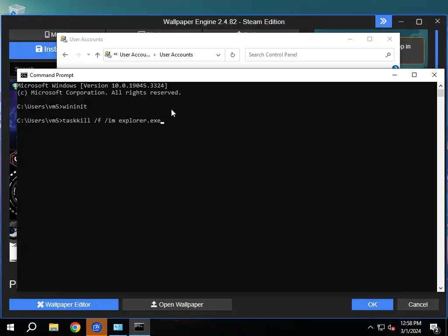Click Command Prompt scrollbar up arrow
448x336 pixels.
coord(441,86)
